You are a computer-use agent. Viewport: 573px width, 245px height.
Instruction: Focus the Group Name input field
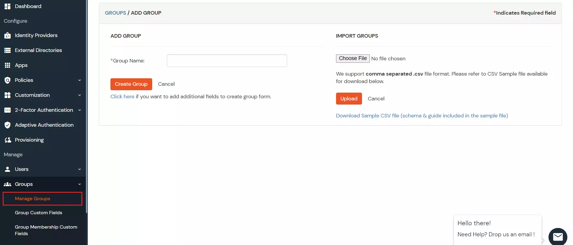(x=227, y=61)
